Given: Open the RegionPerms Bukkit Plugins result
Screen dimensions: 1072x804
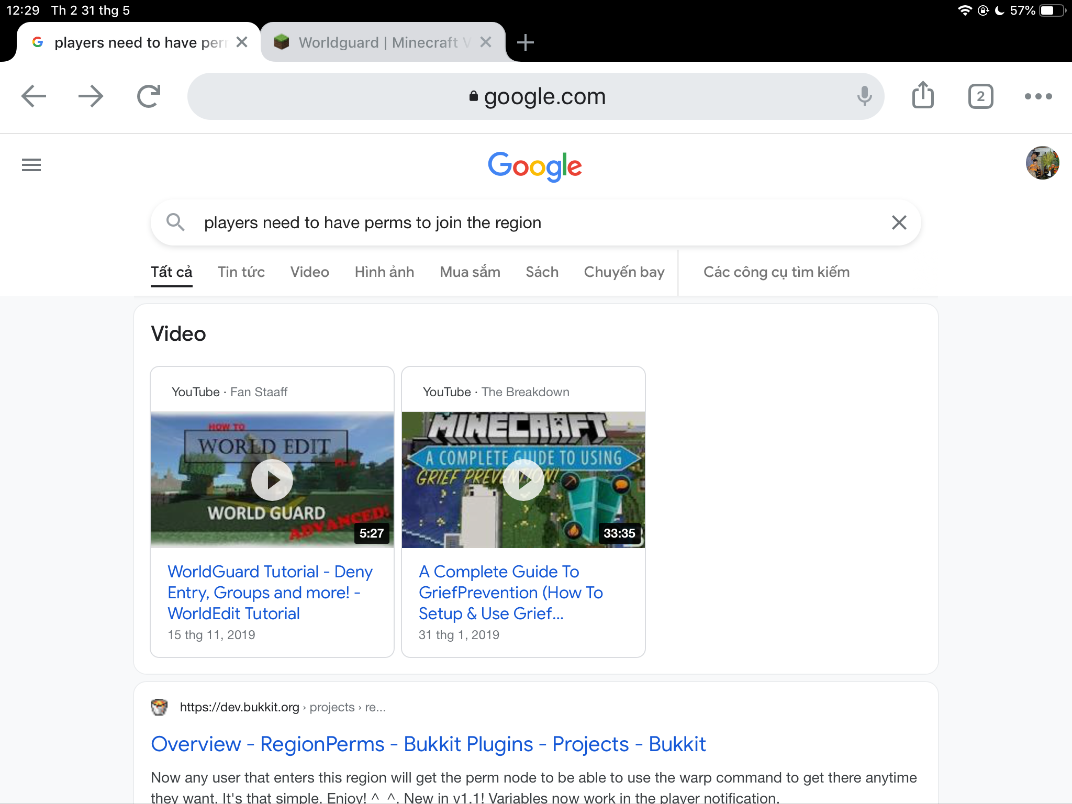Looking at the screenshot, I should pyautogui.click(x=428, y=744).
